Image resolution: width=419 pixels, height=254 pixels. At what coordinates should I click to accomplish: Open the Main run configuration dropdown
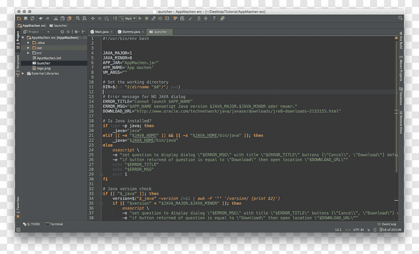pos(128,19)
